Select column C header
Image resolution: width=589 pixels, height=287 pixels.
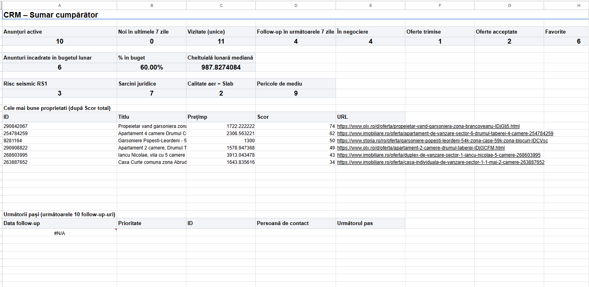coord(221,5)
